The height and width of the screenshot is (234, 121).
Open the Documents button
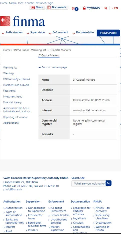(57, 7)
